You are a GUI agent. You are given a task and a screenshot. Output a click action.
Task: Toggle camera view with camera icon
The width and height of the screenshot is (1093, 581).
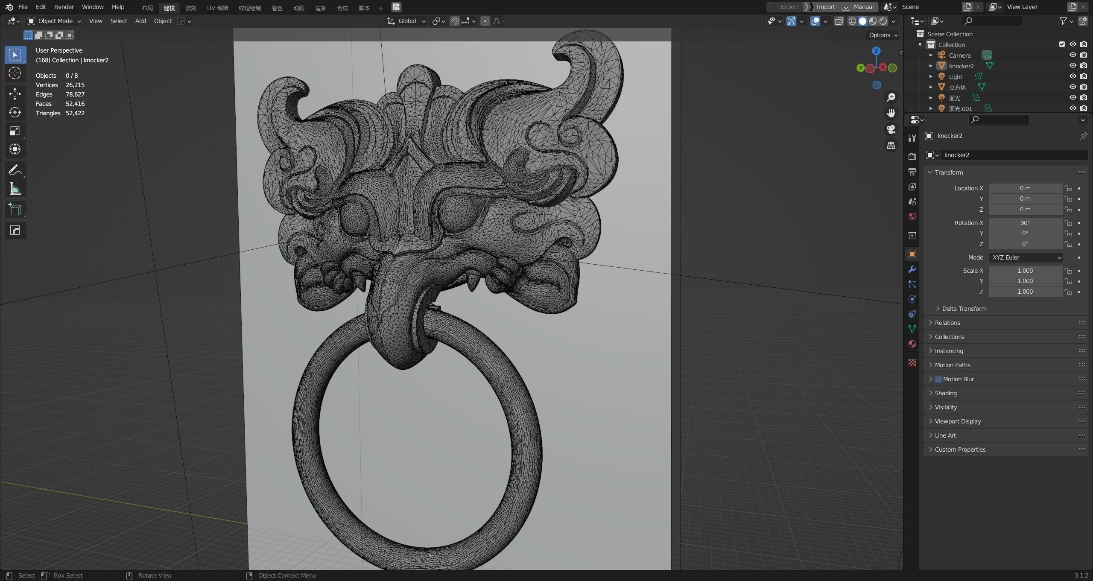[891, 129]
